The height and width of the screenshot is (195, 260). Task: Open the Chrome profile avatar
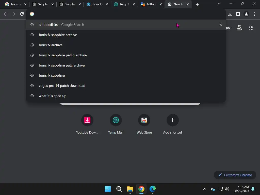click(246, 14)
